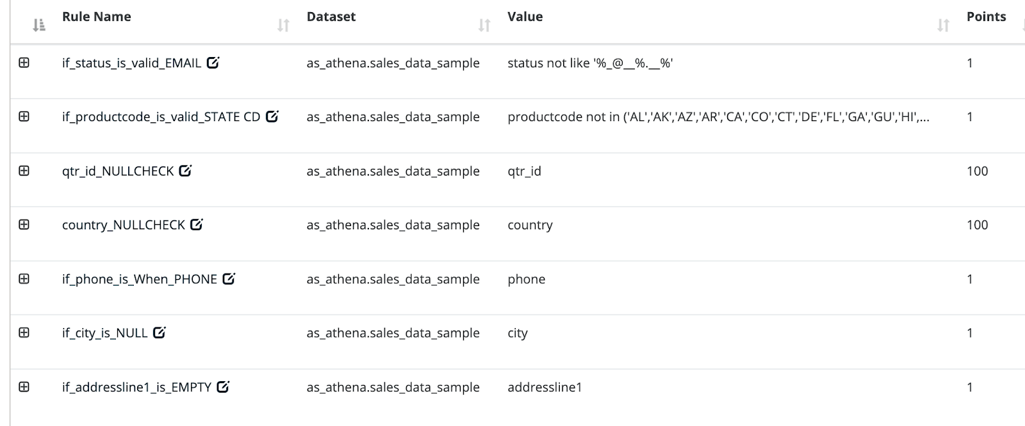Sort by Dataset column arrows

click(x=484, y=25)
